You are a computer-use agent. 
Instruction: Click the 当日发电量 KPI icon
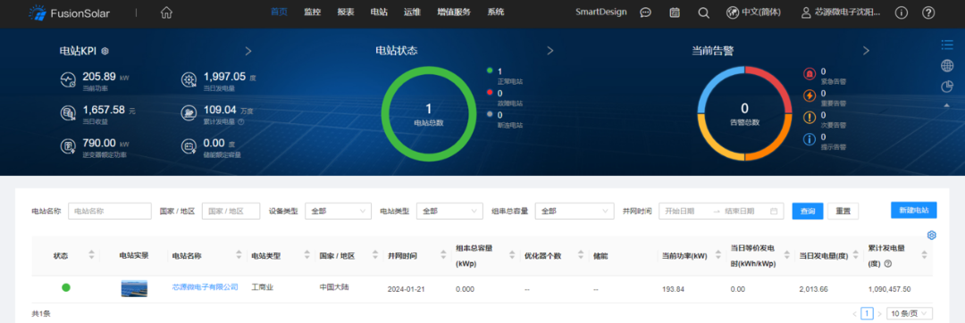tap(189, 79)
